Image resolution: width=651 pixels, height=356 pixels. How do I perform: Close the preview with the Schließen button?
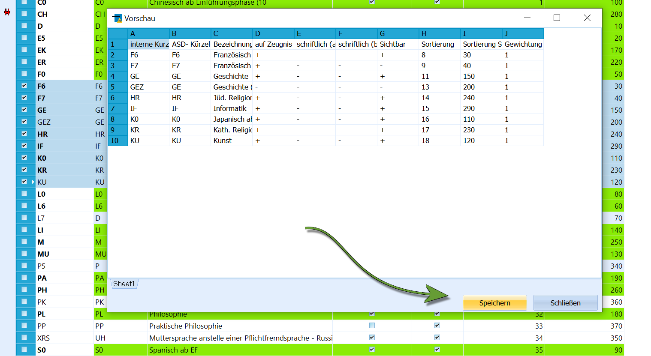tap(565, 303)
